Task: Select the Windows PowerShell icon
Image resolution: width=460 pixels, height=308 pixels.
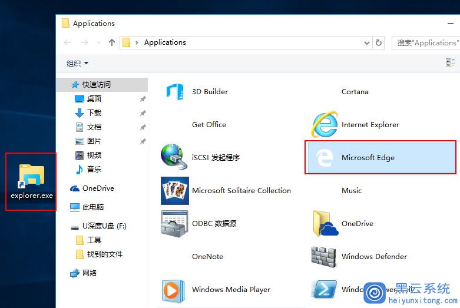Action: click(324, 290)
